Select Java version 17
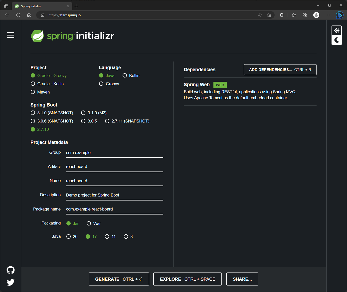This screenshot has height=292, width=347. (x=91, y=236)
